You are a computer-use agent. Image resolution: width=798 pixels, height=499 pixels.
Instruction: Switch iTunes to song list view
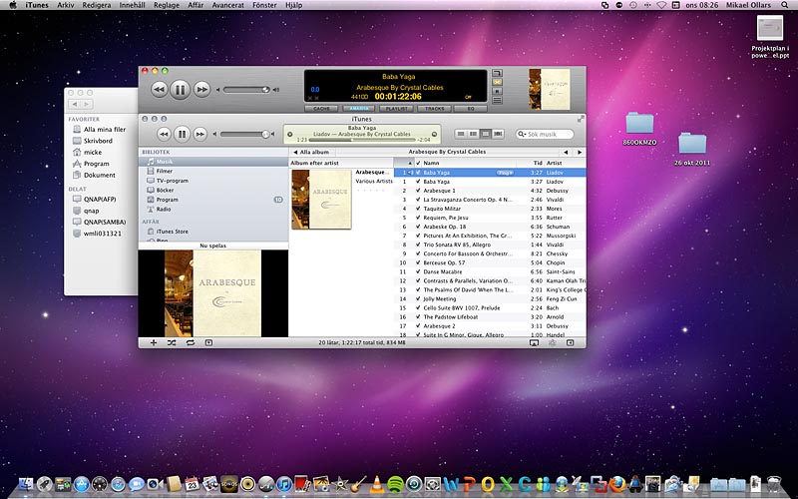(x=461, y=134)
